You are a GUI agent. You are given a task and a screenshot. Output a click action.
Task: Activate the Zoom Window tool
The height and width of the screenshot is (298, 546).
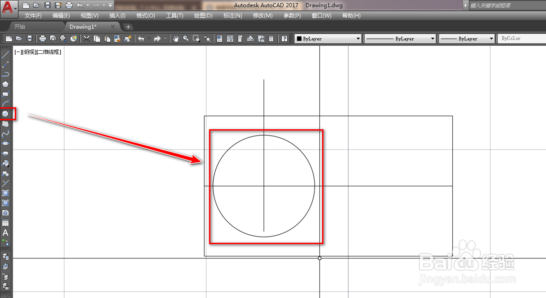coord(196,39)
